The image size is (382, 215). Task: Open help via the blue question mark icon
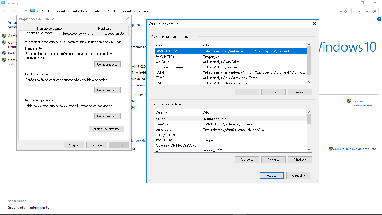379,19
